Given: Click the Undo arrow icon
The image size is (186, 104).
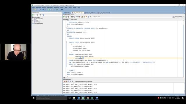Looking at the screenshot, I should point(43,10).
